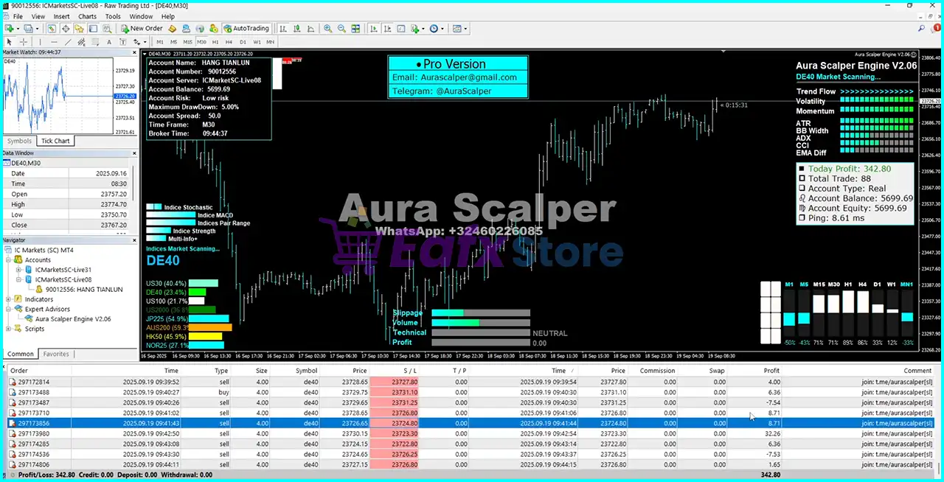The image size is (944, 482).
Task: Collapse the ICMarketsSC-Live08 node
Action: pos(18,280)
